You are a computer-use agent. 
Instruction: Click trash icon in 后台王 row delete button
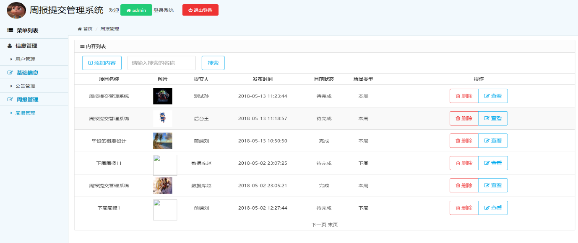click(x=458, y=118)
